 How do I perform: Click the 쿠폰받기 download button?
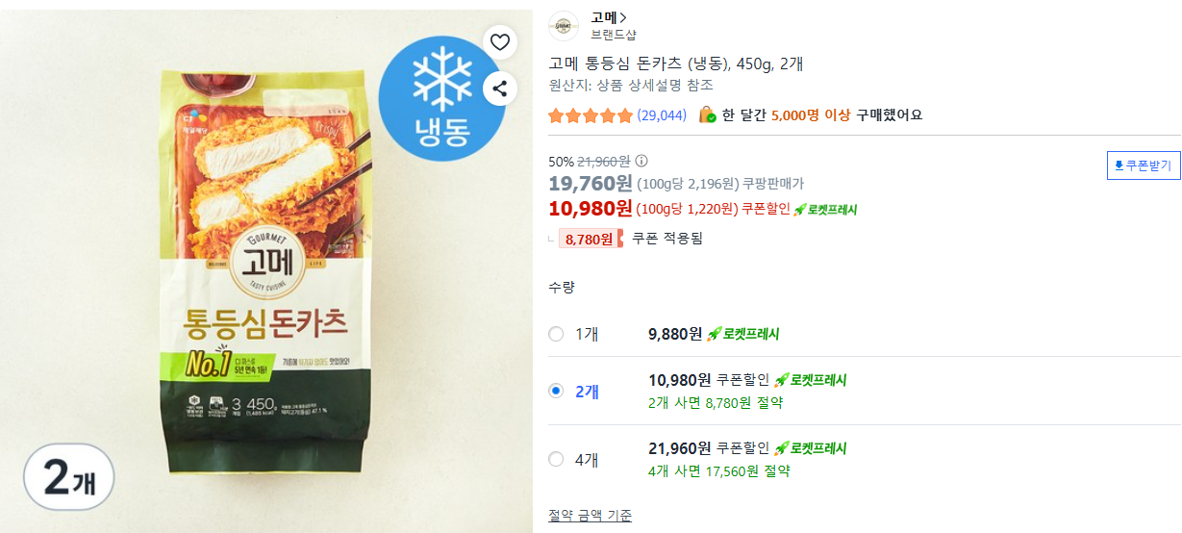pos(1143,165)
